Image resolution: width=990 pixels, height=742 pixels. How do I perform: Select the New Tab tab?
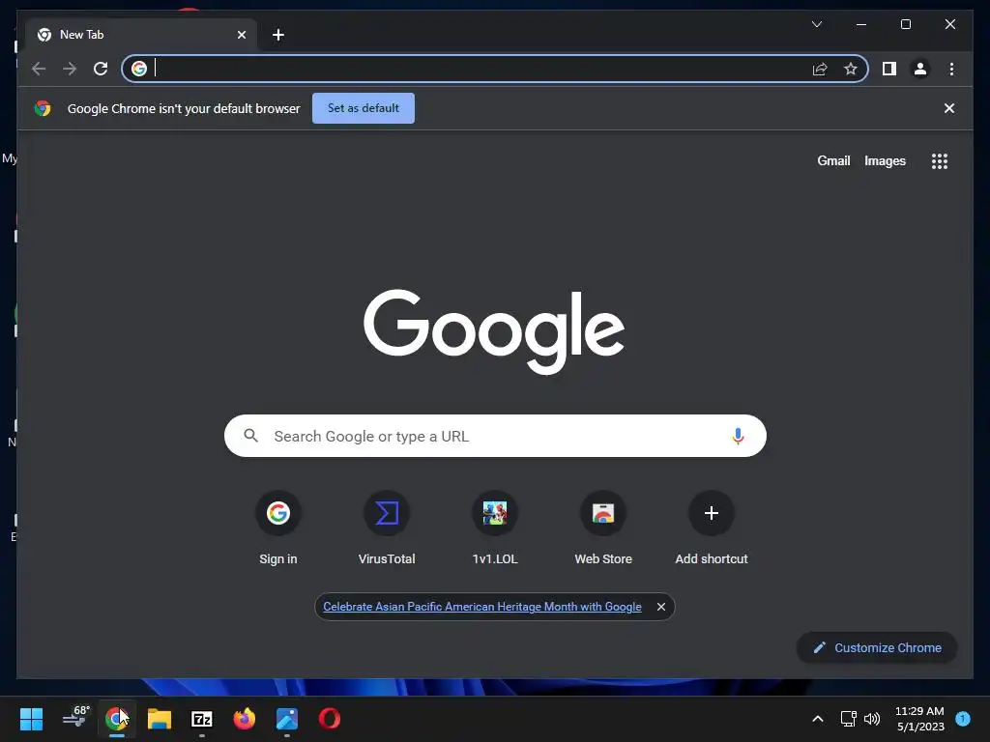pos(140,35)
